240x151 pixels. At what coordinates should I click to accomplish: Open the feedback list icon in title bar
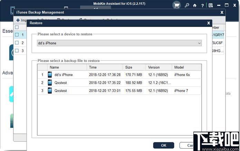click(x=211, y=6)
